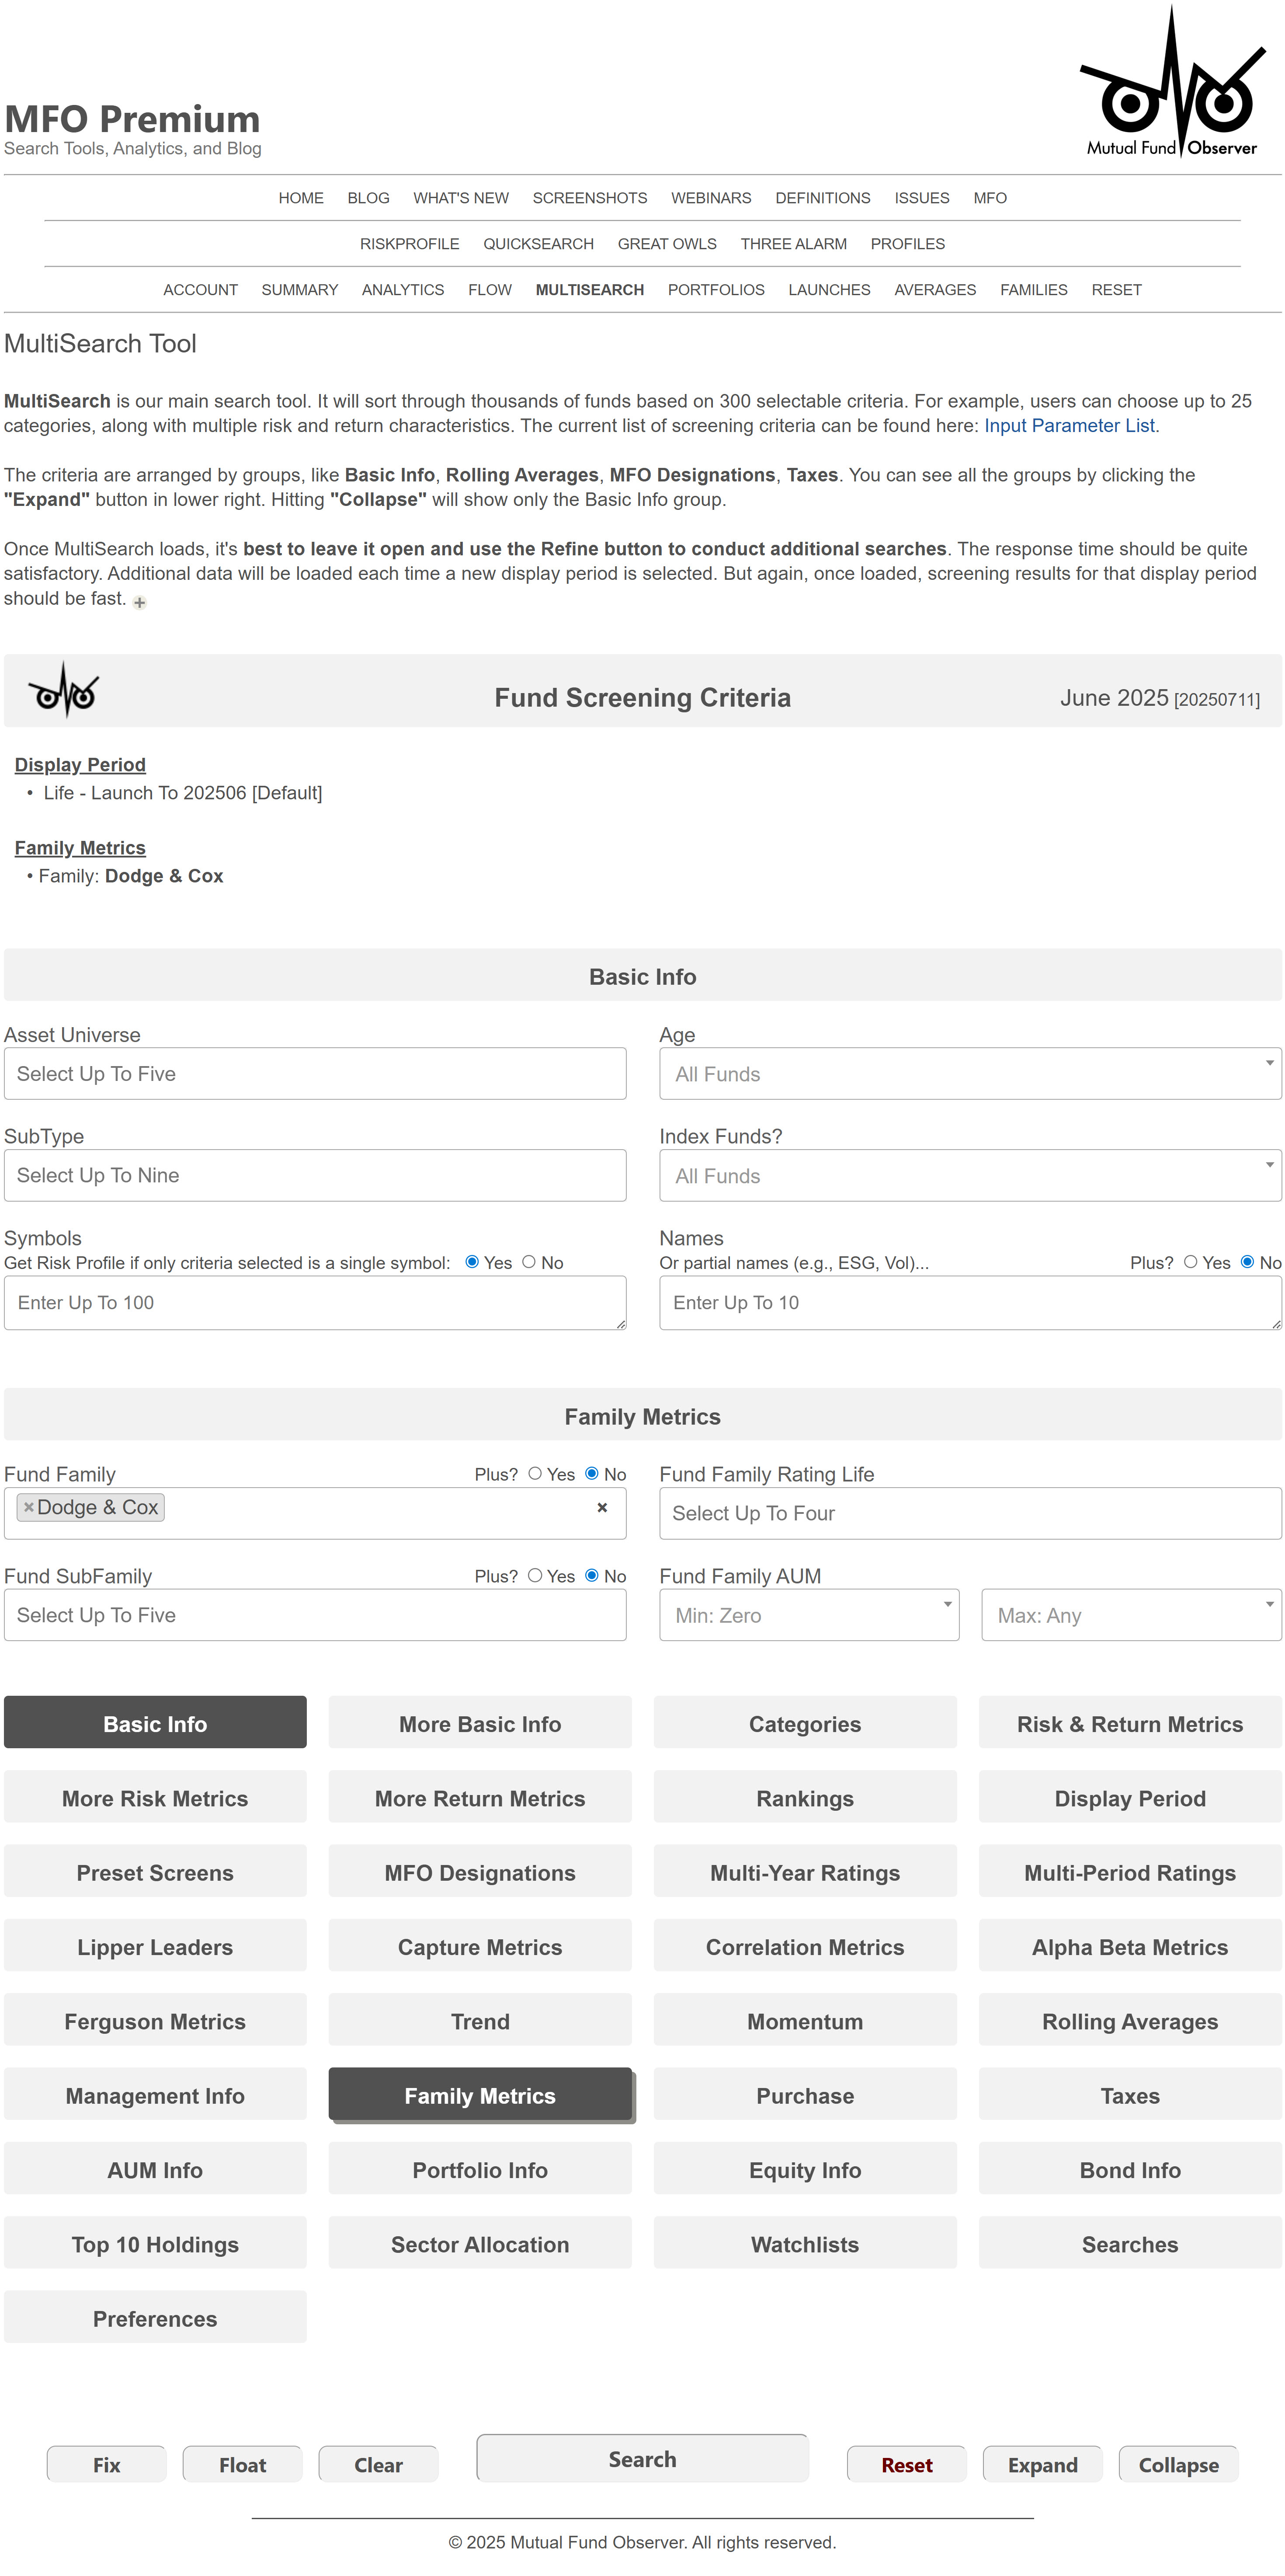The image size is (1285, 2576).
Task: Click the Symbols entry field
Action: [315, 1302]
